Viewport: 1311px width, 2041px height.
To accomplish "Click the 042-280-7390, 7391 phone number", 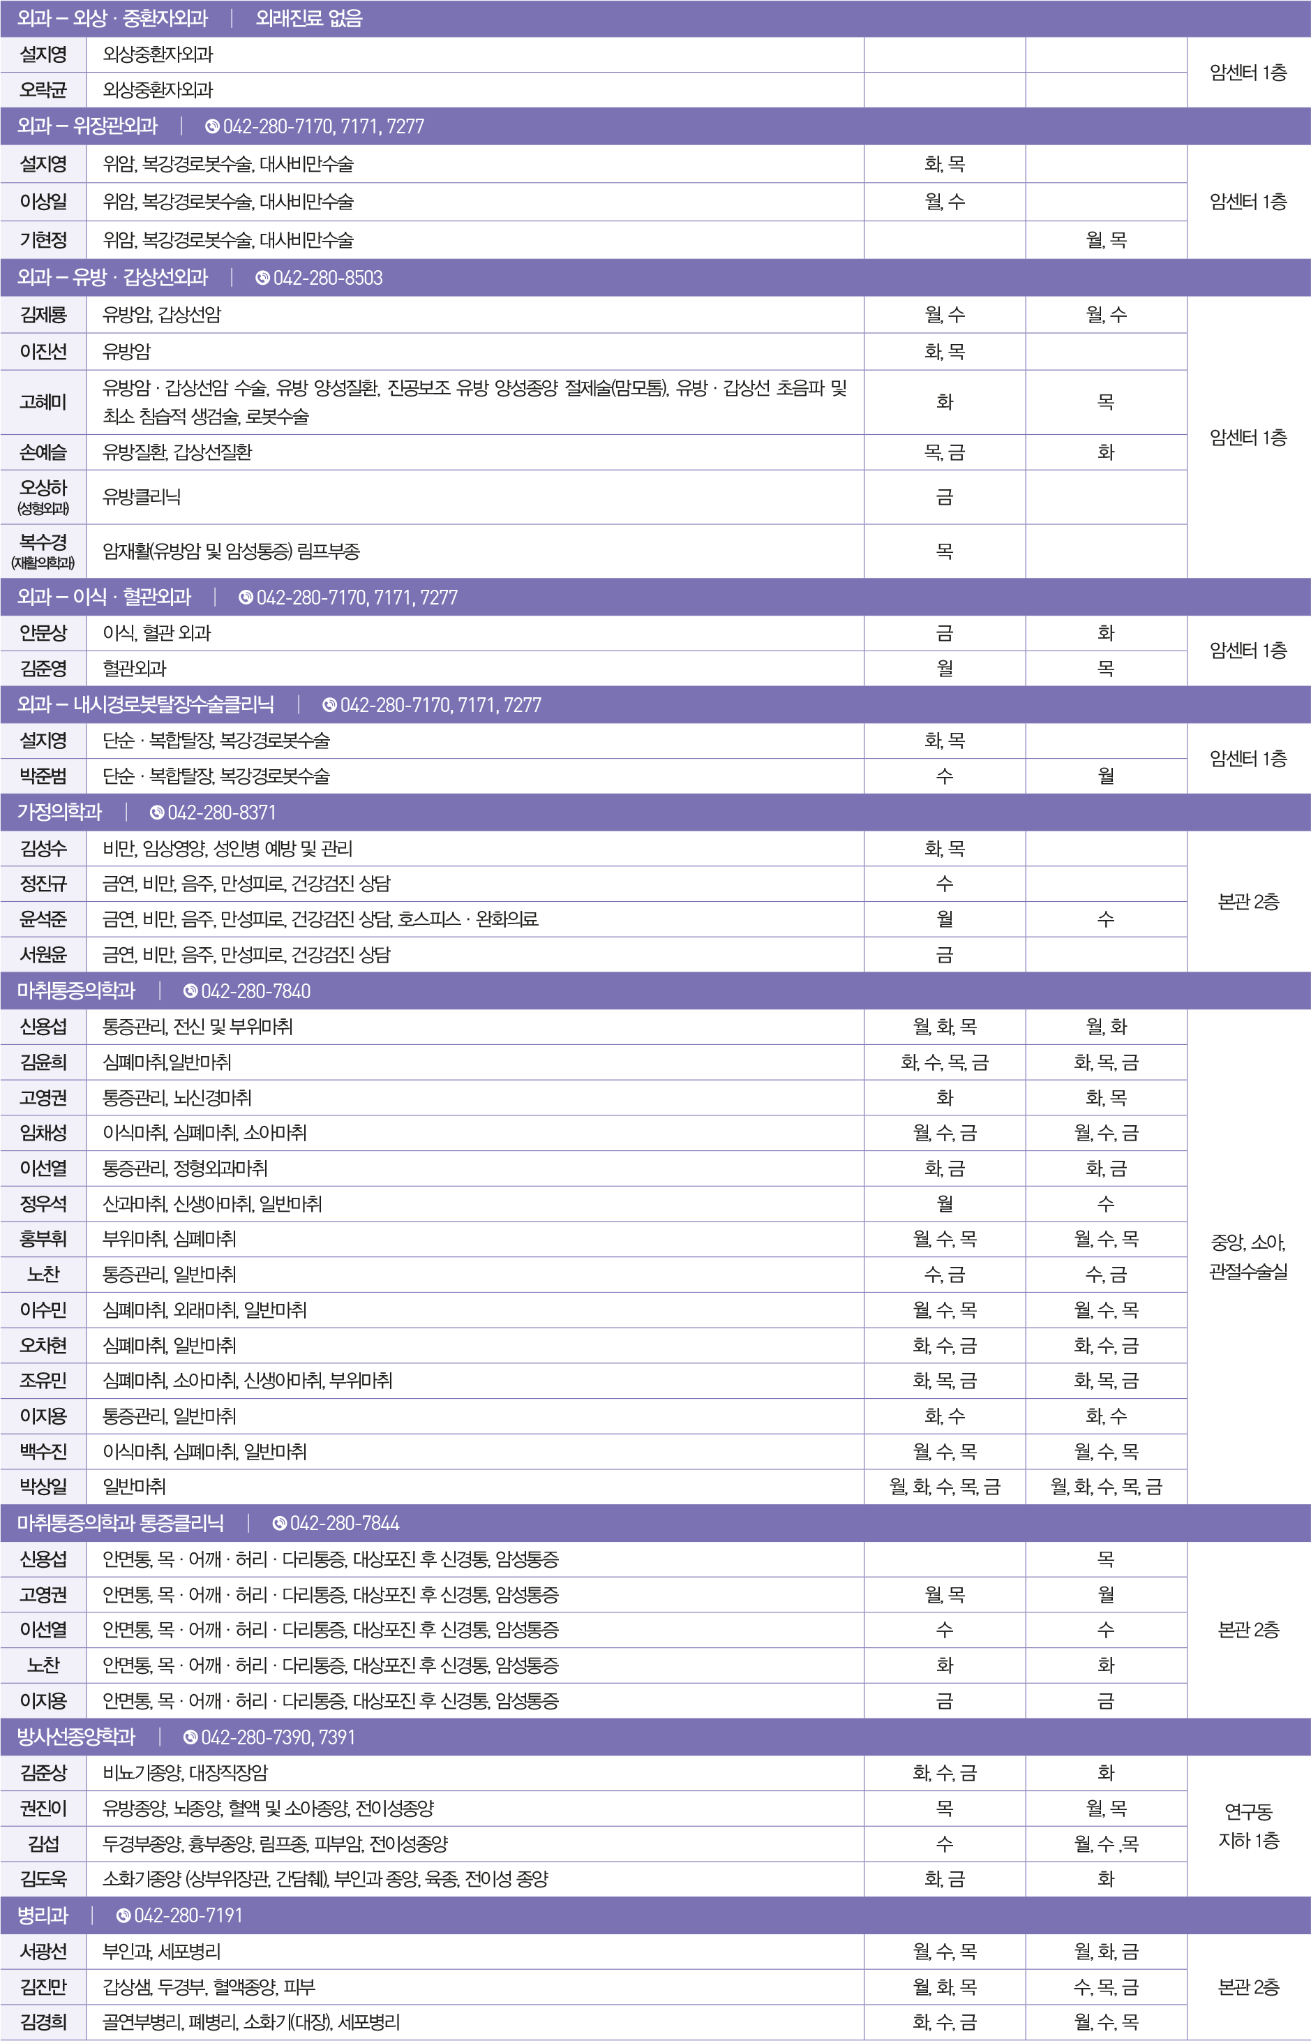I will coord(278,1737).
